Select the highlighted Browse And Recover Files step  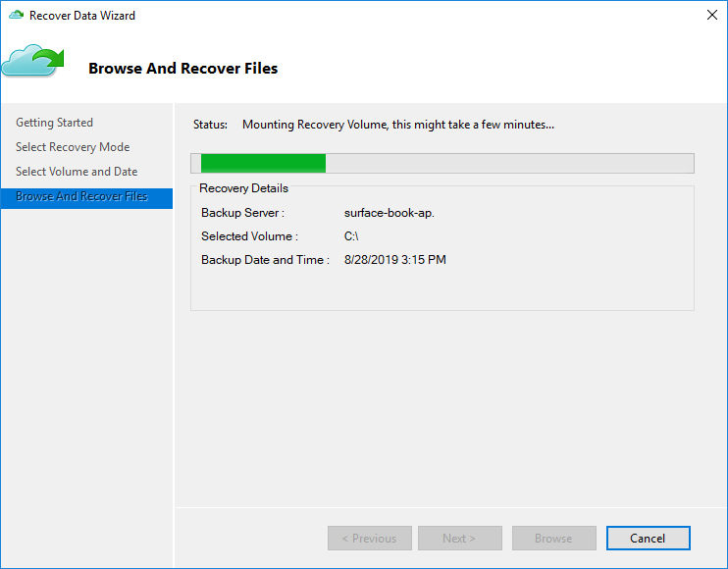[x=81, y=196]
